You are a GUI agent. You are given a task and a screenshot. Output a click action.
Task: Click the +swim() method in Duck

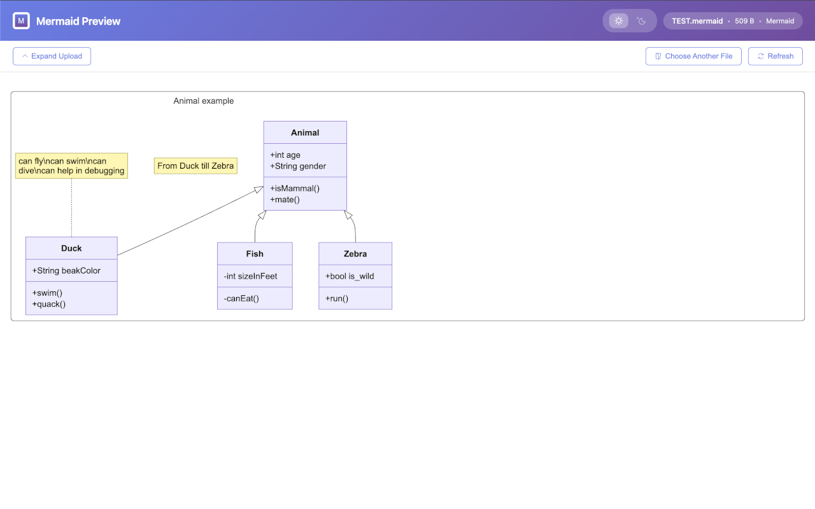[48, 293]
